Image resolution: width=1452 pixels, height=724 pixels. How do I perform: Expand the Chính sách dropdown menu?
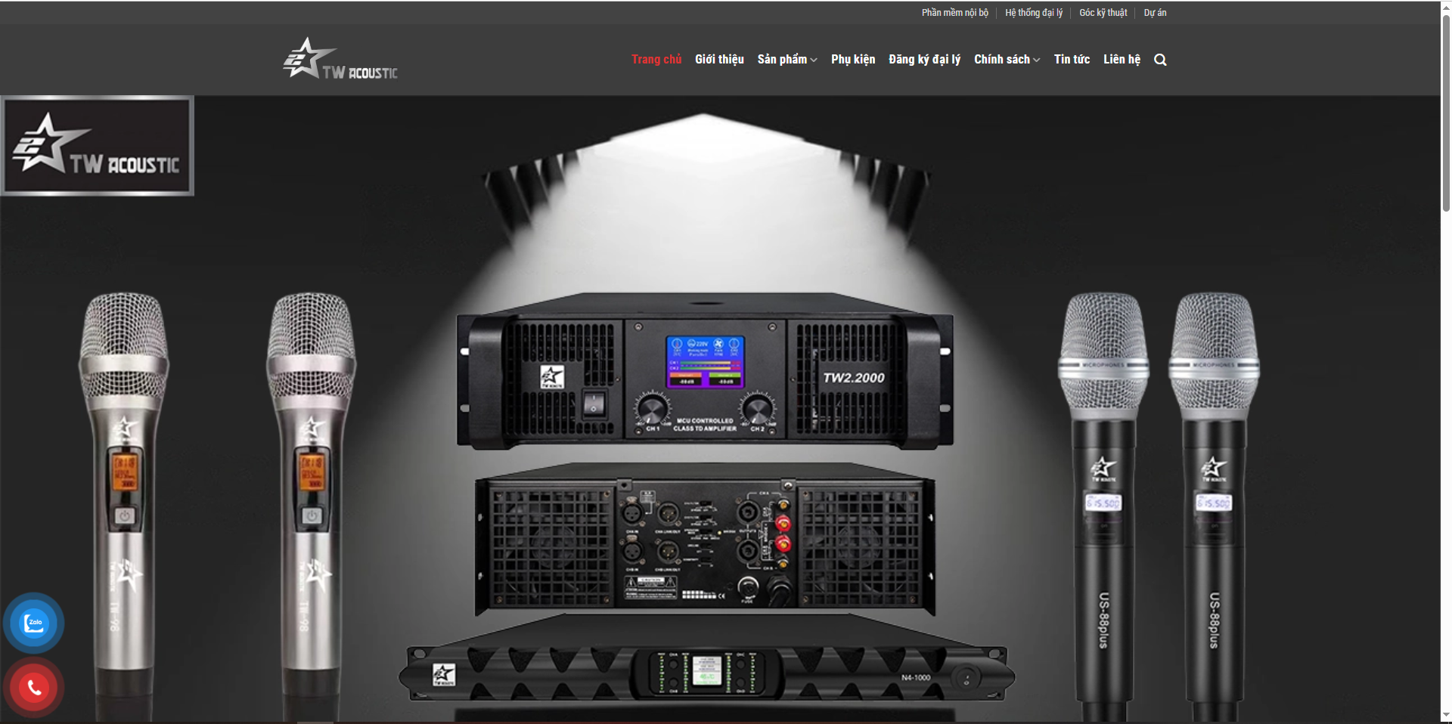(1007, 60)
